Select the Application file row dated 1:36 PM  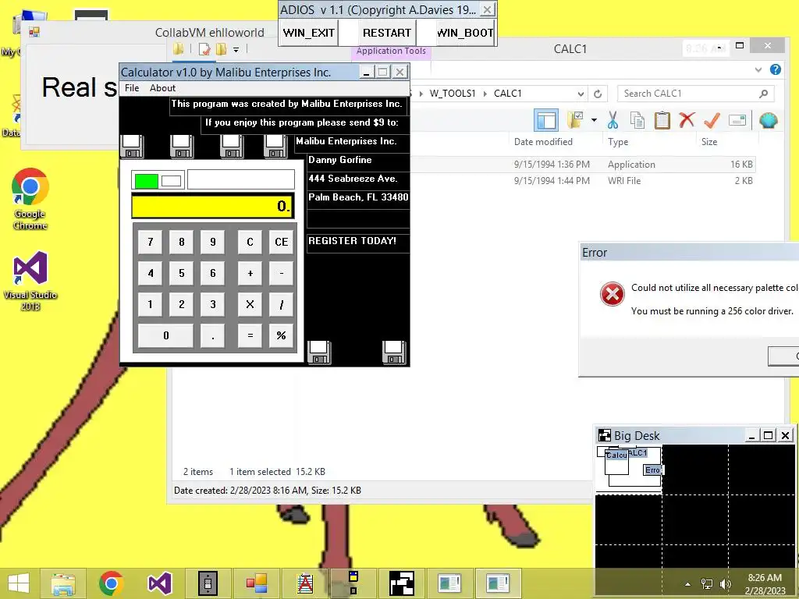pos(582,165)
